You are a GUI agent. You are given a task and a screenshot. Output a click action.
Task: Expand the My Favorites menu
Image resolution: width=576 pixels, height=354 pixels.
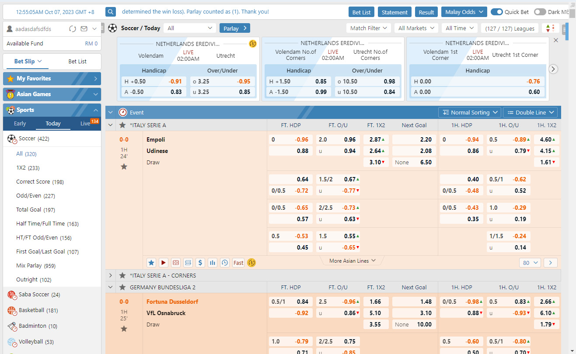(x=52, y=79)
